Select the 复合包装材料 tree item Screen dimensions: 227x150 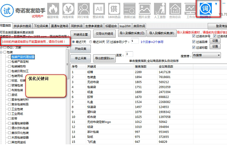[20, 99]
